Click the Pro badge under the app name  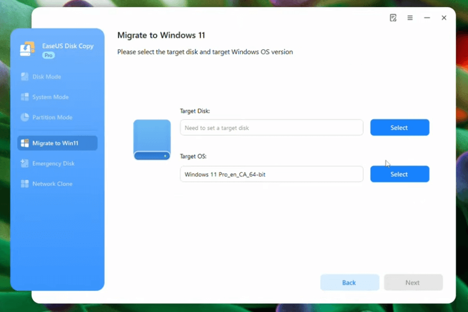pyautogui.click(x=47, y=55)
